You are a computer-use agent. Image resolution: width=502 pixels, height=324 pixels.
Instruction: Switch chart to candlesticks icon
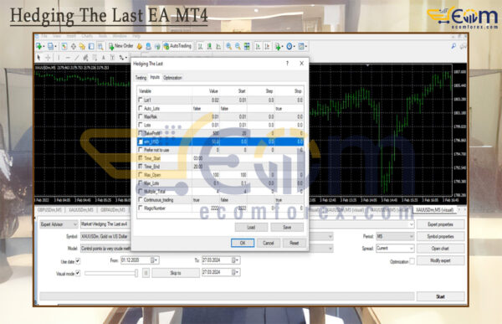point(209,47)
